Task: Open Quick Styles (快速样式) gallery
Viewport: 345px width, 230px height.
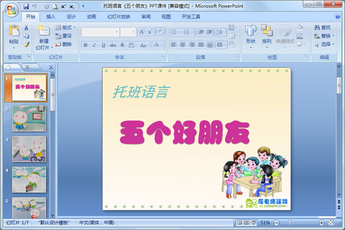Action: [285, 36]
